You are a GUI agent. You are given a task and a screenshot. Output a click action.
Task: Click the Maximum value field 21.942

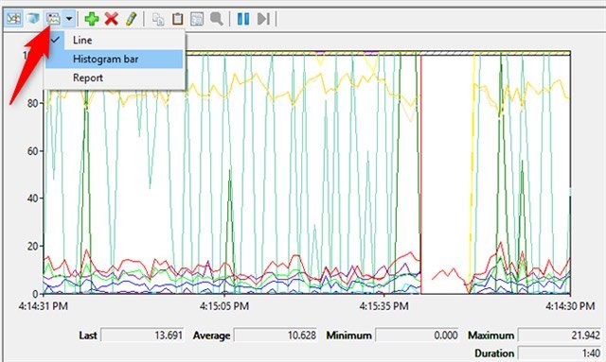point(560,335)
